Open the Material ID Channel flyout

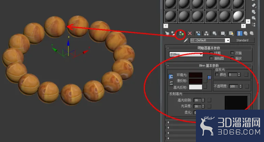click(x=223, y=33)
